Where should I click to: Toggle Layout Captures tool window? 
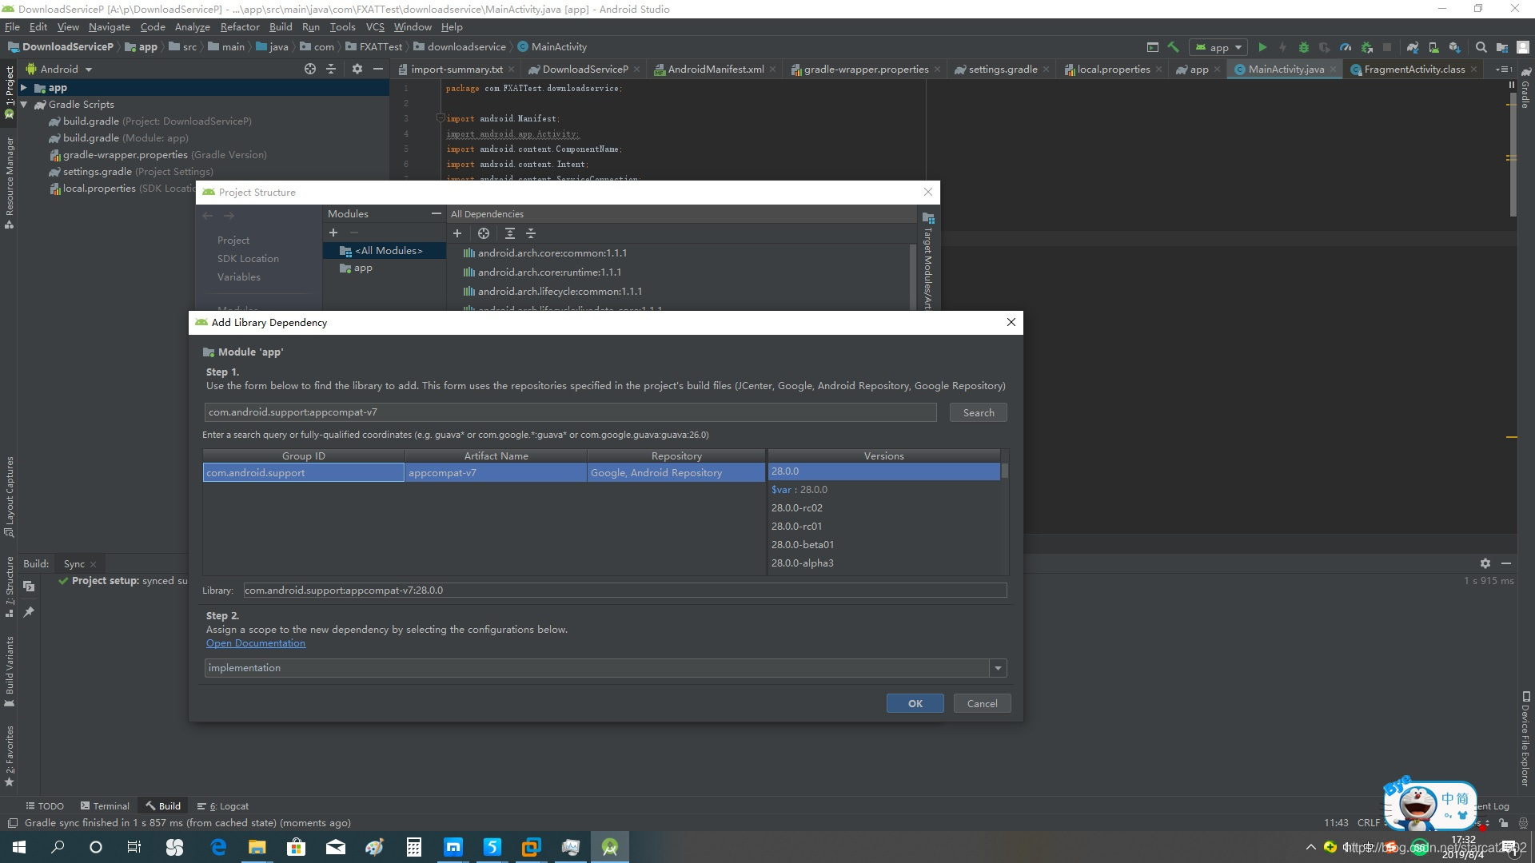point(9,496)
